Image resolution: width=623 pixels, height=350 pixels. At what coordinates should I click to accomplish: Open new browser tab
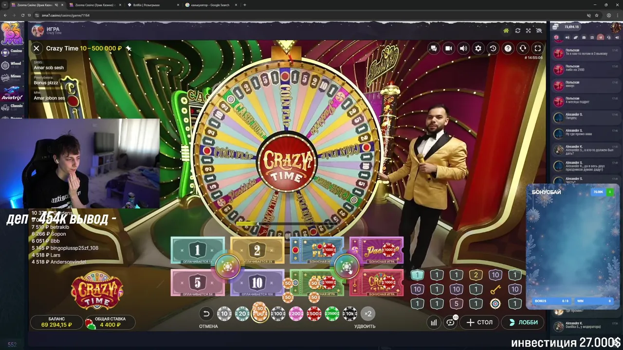point(245,5)
